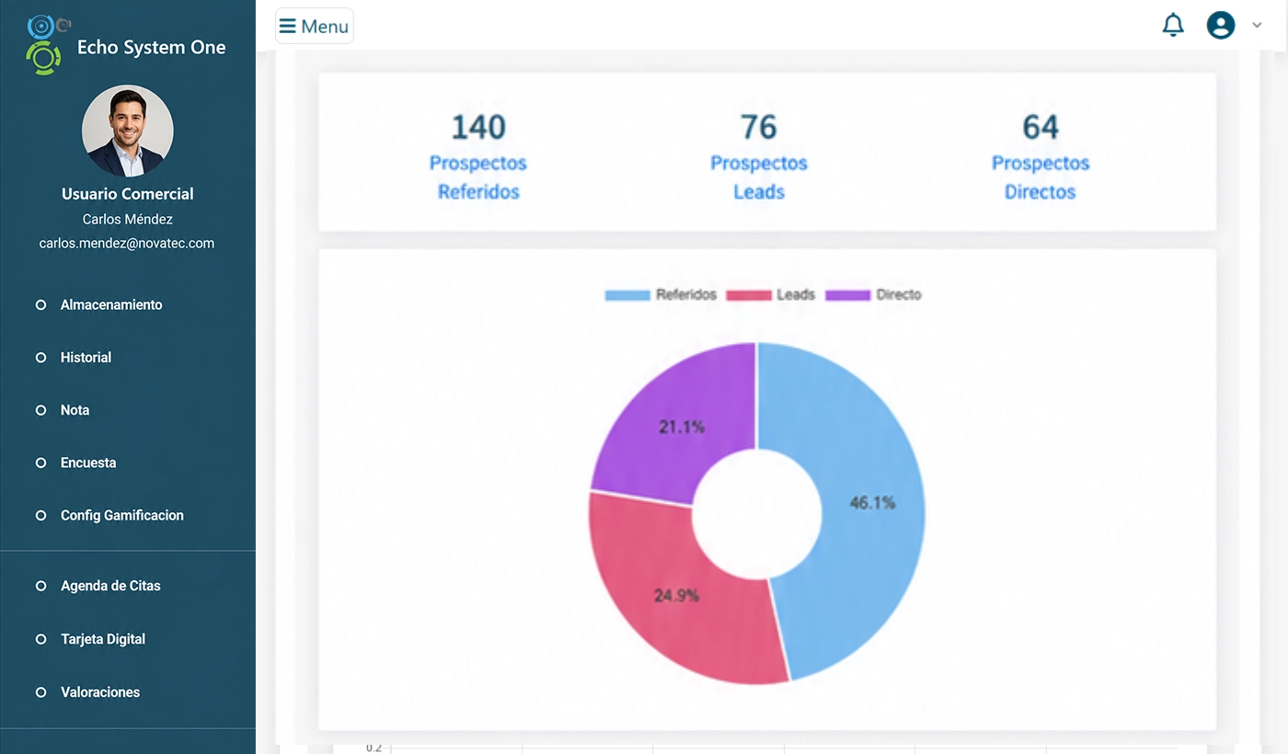1288x754 pixels.
Task: Click the circle bullet beside Valoraciones
Action: (x=40, y=692)
